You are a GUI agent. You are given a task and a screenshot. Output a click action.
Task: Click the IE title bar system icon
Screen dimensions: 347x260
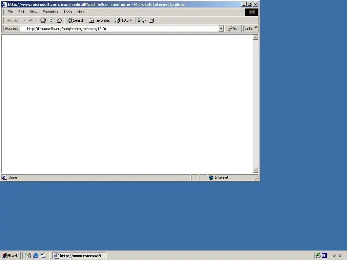4,4
